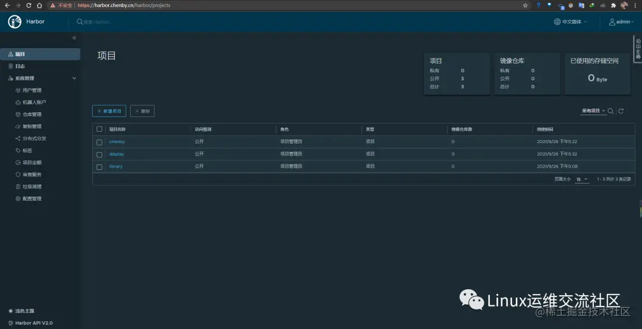The image size is (642, 329).
Task: Click the insecure-connection warning icon
Action: 53,5
